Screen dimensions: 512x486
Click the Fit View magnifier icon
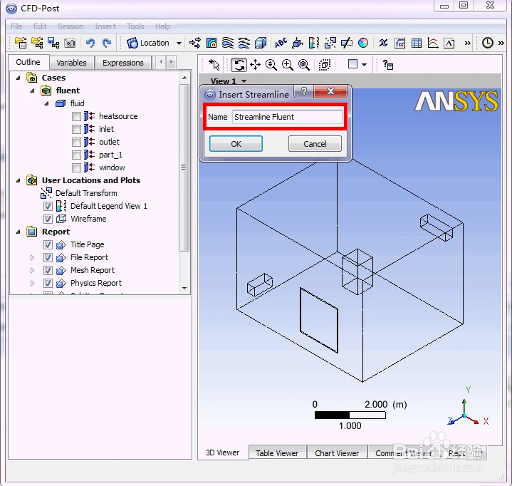pos(304,65)
